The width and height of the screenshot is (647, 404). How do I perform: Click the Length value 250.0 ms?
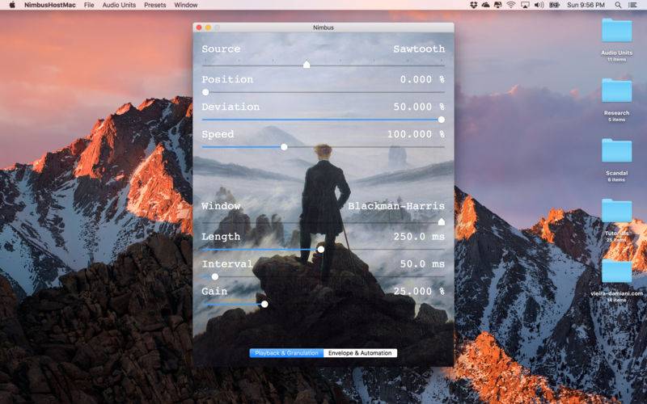coord(419,237)
